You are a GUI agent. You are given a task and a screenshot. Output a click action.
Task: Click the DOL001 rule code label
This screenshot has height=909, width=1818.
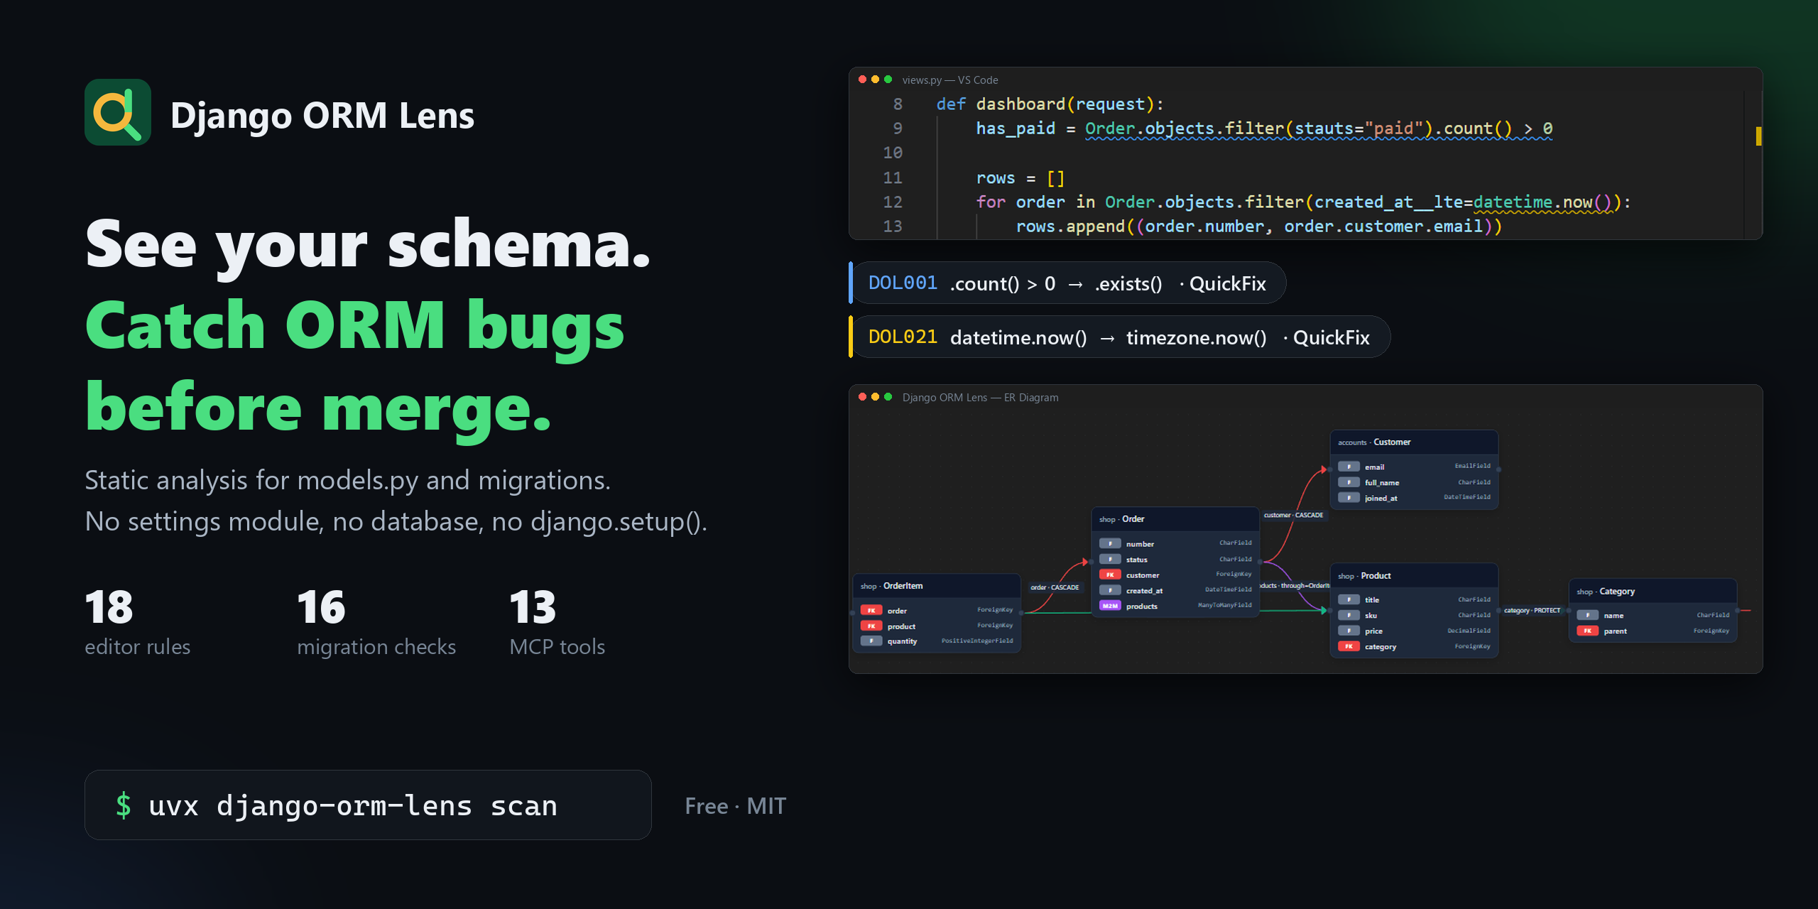(903, 283)
